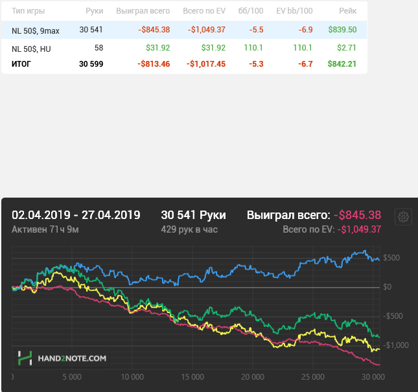Sort by the 'Тип игры' column header
The image size is (418, 392).
28,11
